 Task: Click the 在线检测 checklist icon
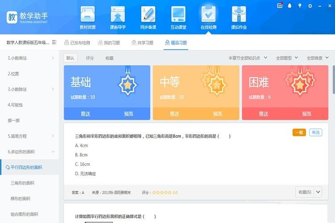(x=209, y=18)
